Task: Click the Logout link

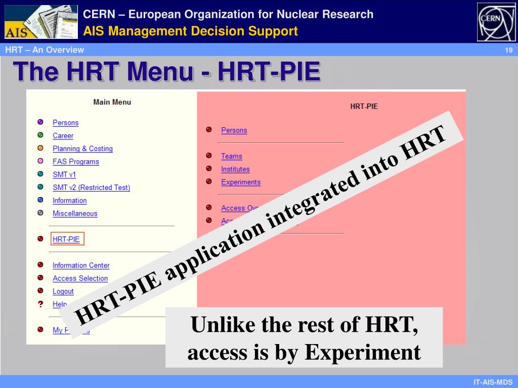Action: pos(63,292)
